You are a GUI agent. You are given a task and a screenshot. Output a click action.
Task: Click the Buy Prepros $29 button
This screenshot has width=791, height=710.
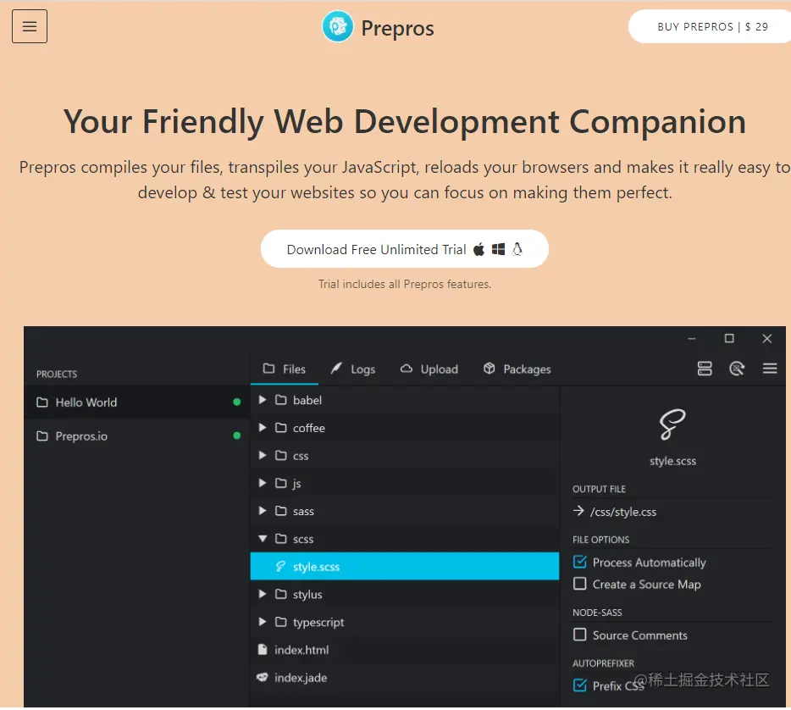tap(710, 26)
